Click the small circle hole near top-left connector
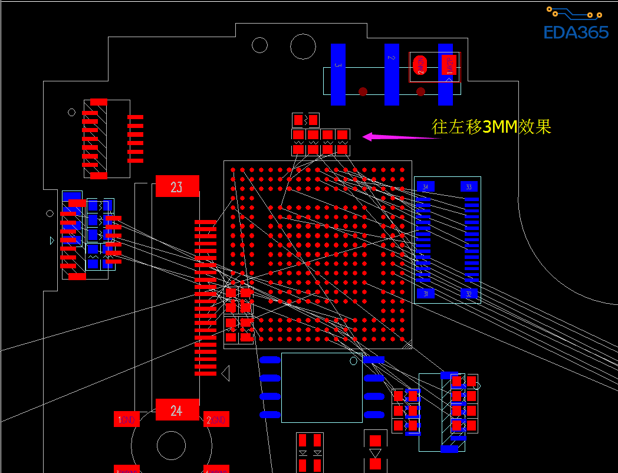 pos(72,112)
